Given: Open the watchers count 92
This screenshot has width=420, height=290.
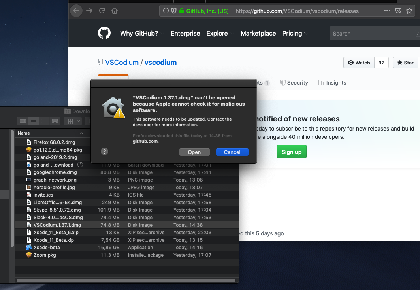Looking at the screenshot, I should point(381,63).
